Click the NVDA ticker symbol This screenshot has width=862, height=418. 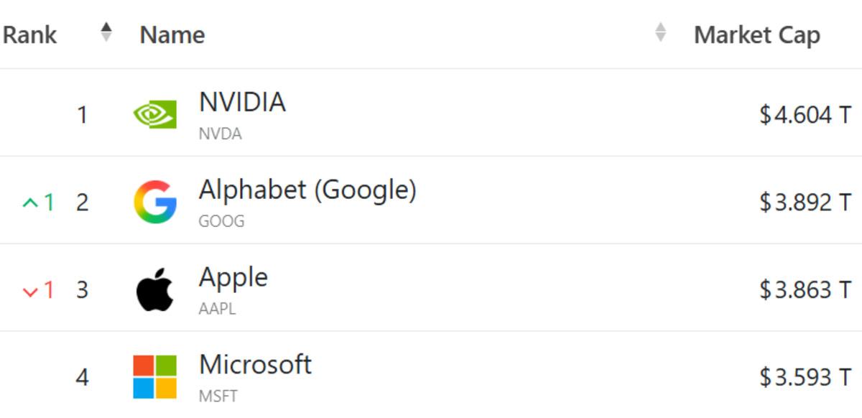[x=220, y=134]
